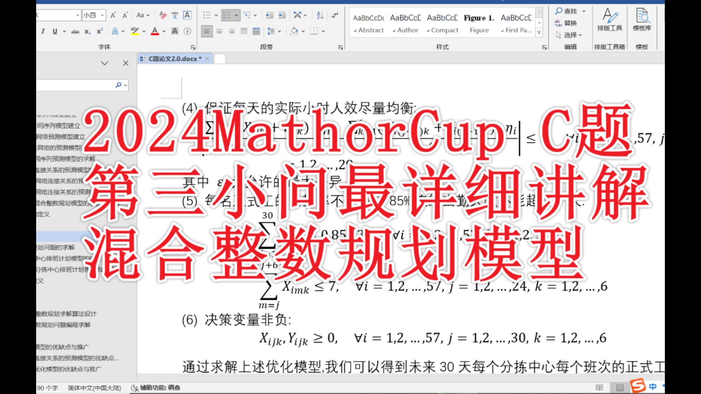
Task: Open line spacing options
Action: [x=274, y=31]
